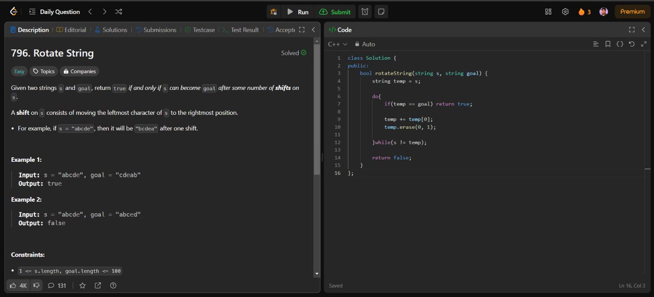Screen dimensions: 654x297
Task: Go to next question arrow
Action: pos(104,11)
